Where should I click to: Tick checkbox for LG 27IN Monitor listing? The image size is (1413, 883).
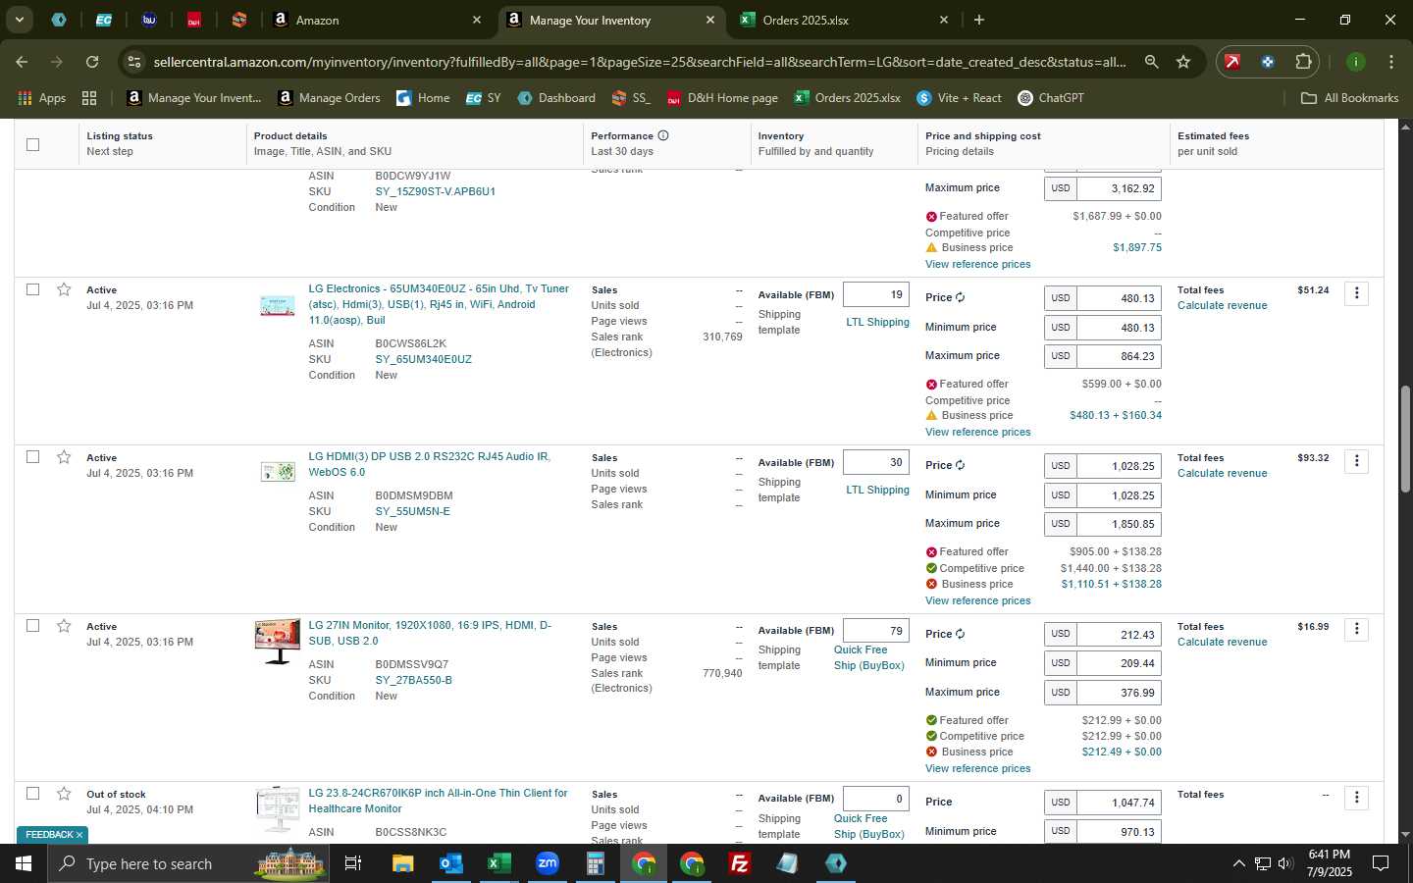[x=32, y=626]
